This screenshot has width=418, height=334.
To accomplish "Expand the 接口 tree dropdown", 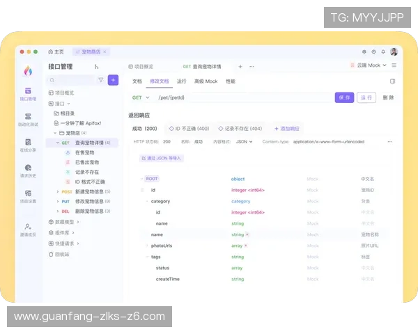I will [69, 104].
